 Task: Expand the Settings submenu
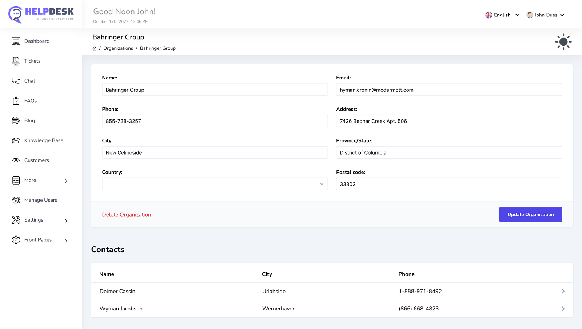[x=66, y=221]
